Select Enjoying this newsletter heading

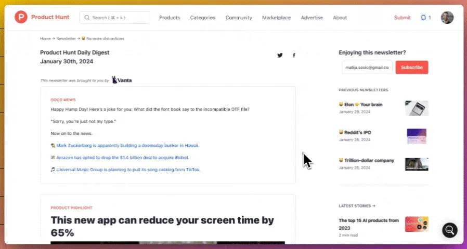point(372,52)
